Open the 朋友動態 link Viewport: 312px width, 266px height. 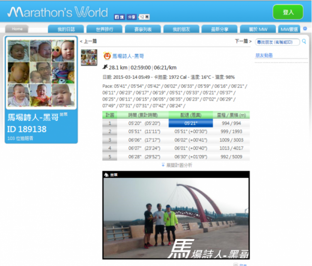tap(264, 56)
